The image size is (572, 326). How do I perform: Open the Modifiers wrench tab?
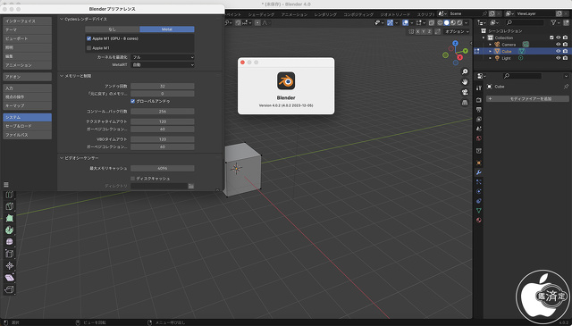(479, 172)
